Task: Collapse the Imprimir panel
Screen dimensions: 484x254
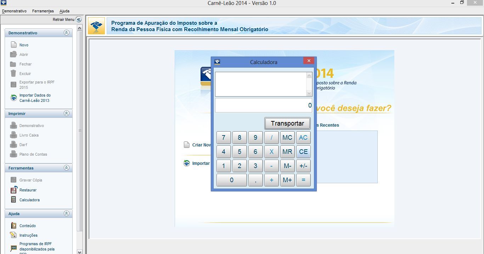Action: click(66, 113)
